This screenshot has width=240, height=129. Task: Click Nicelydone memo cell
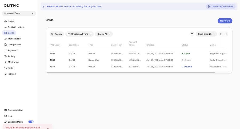tap(218, 67)
